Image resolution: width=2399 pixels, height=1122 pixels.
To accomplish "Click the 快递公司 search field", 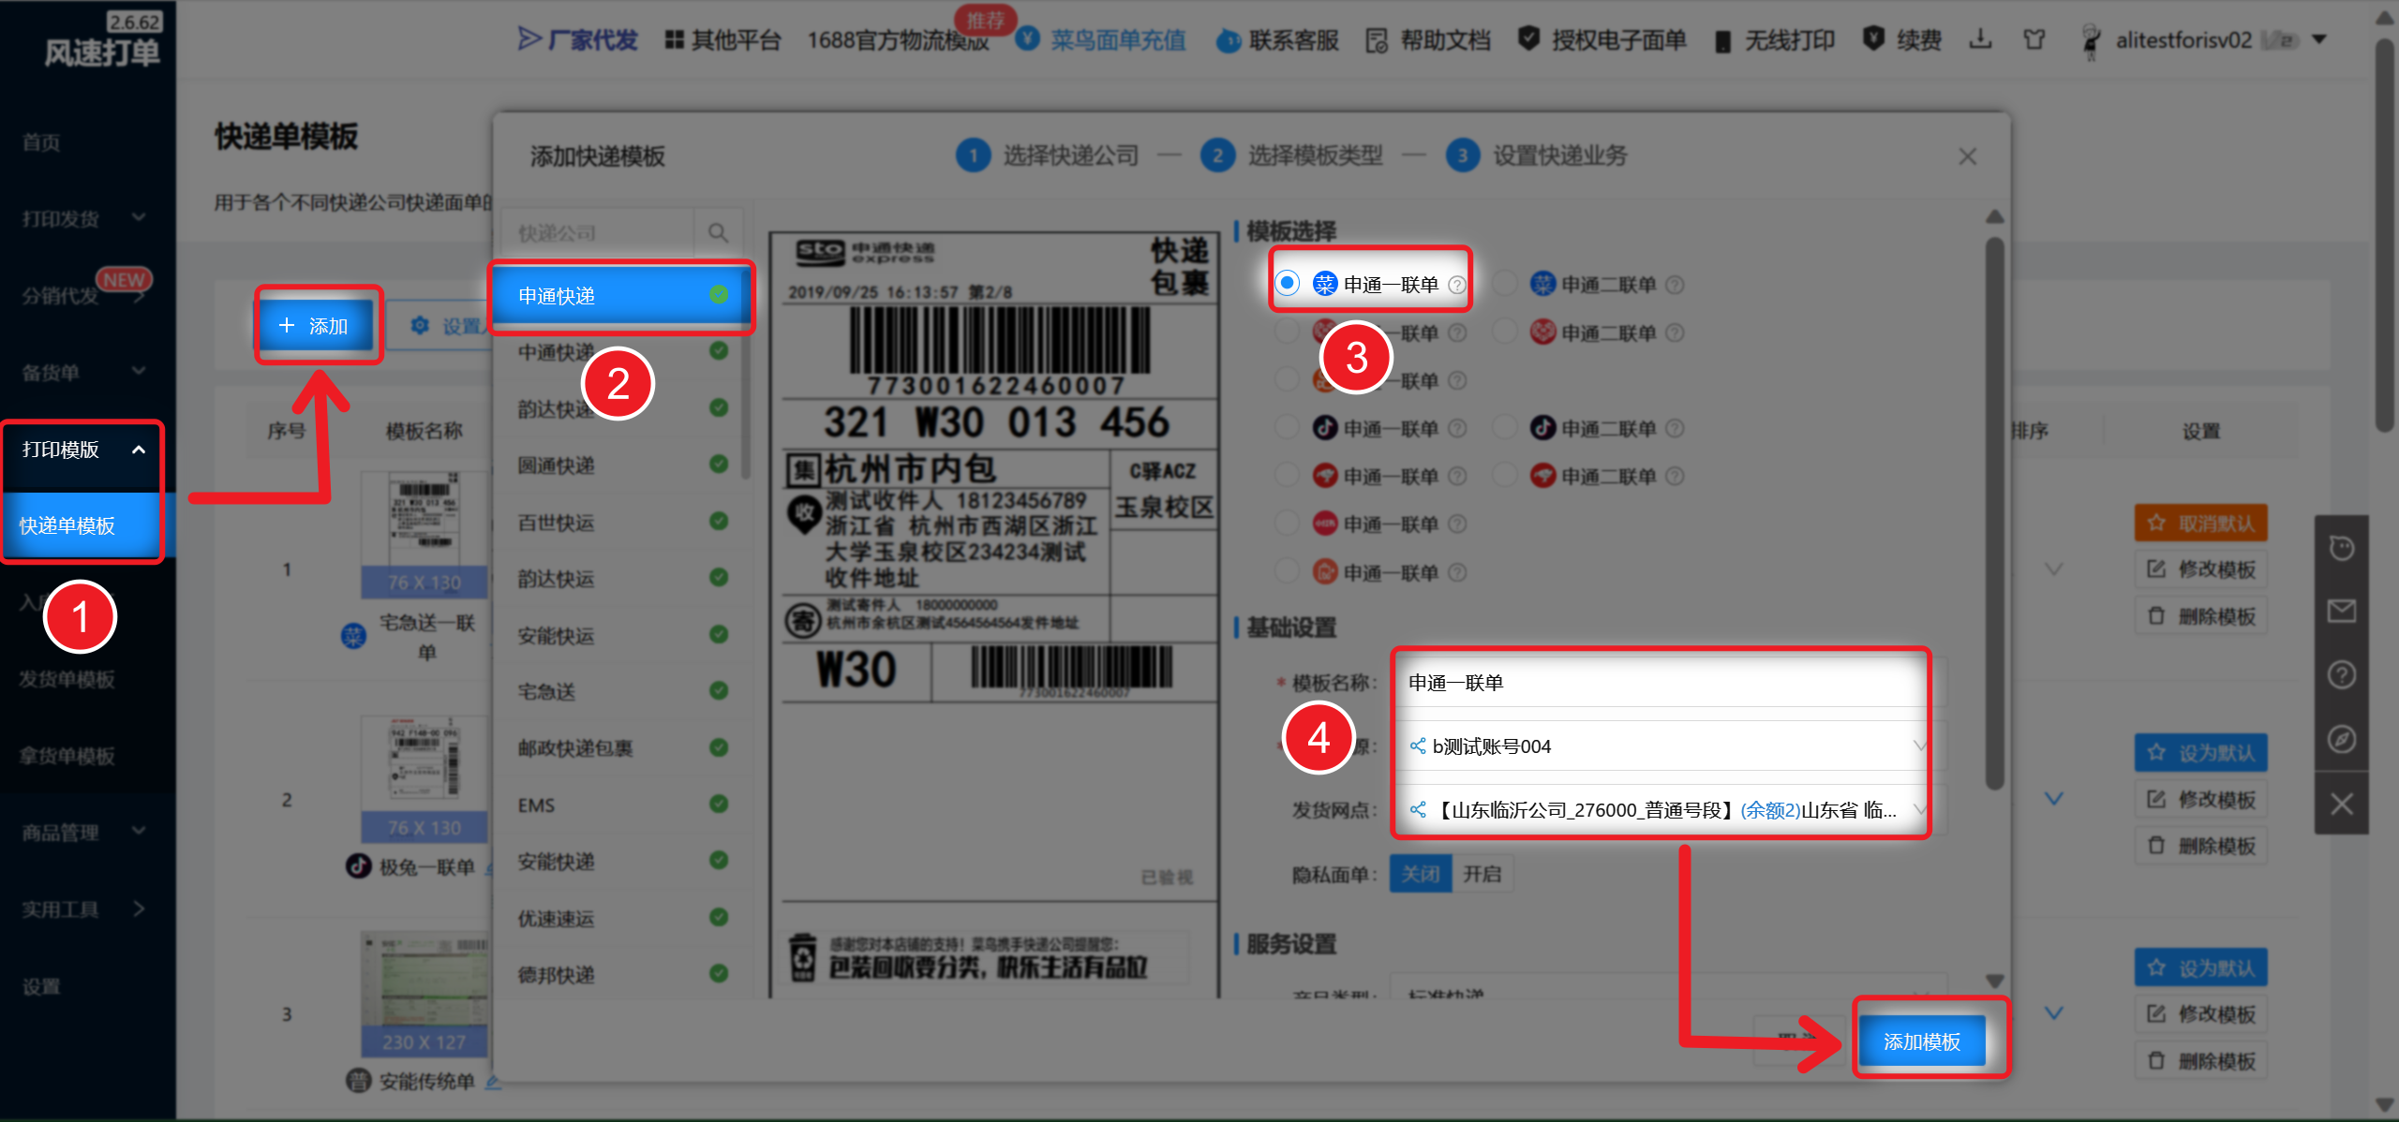I will (x=599, y=232).
